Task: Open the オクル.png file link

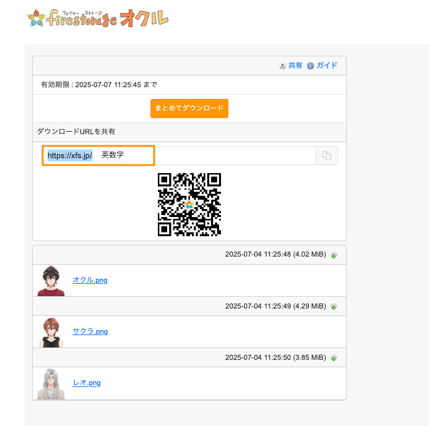Action: click(90, 280)
